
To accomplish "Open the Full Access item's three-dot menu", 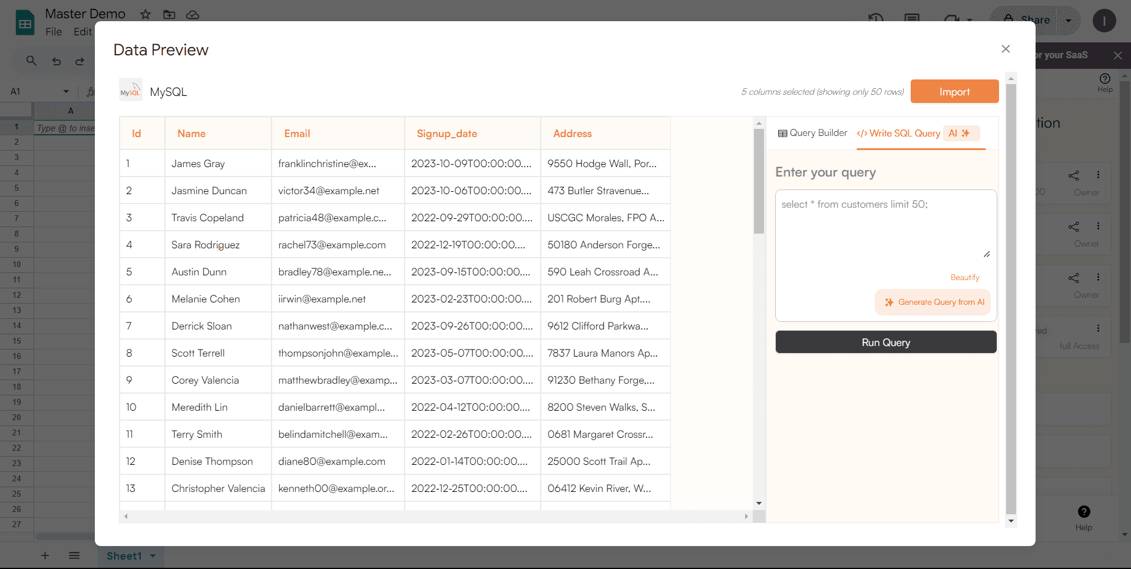I will click(x=1098, y=328).
